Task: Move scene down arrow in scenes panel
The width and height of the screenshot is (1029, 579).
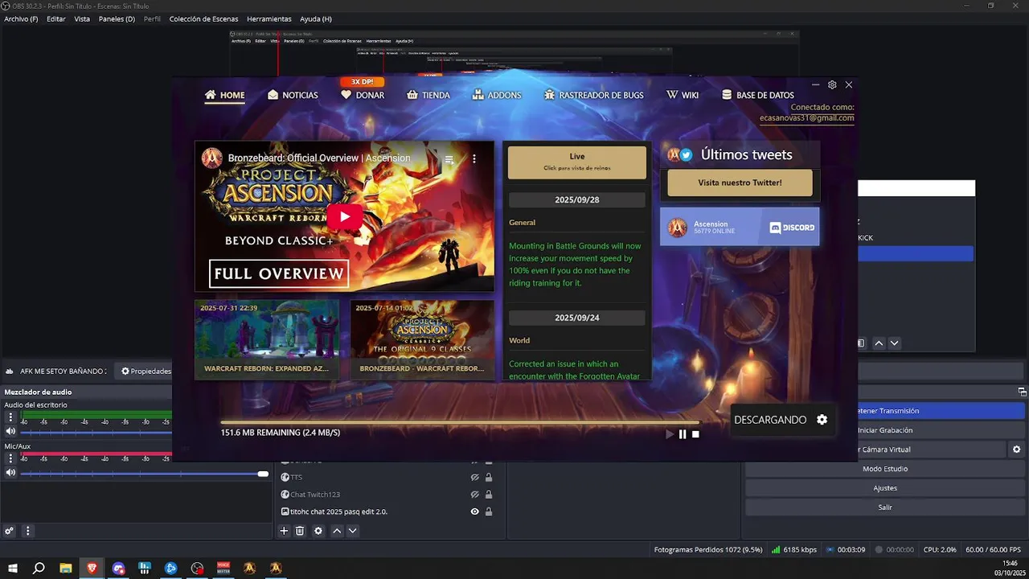Action: [x=894, y=343]
